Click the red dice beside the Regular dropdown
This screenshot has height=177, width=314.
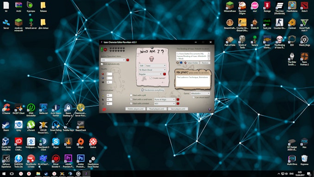[x=164, y=74]
